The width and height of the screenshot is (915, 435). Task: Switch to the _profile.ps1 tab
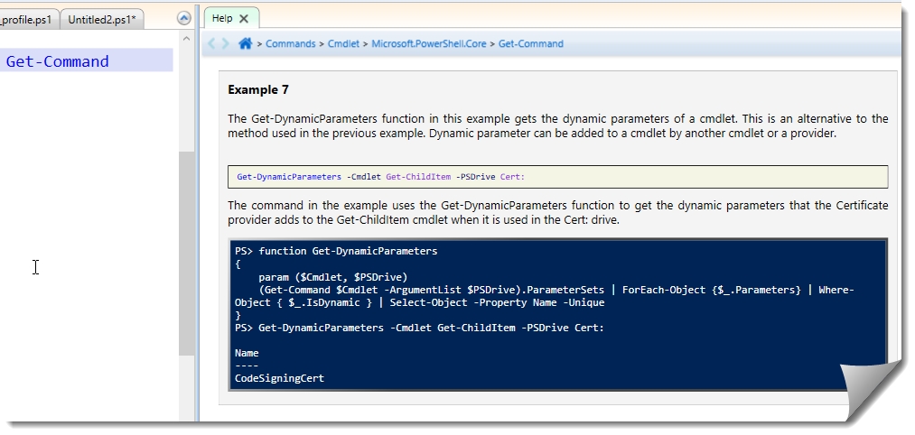[27, 19]
